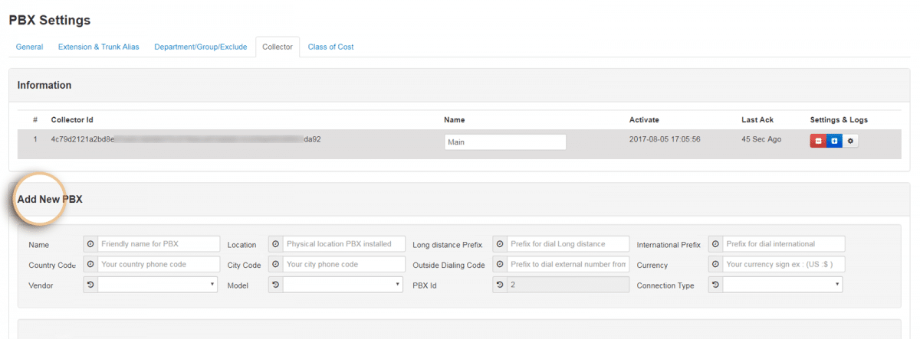Select the Department/Group/Exclude tab
The height and width of the screenshot is (339, 920).
(200, 47)
